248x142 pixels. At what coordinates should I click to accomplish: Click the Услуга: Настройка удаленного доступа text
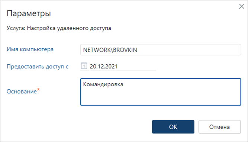(x=59, y=28)
